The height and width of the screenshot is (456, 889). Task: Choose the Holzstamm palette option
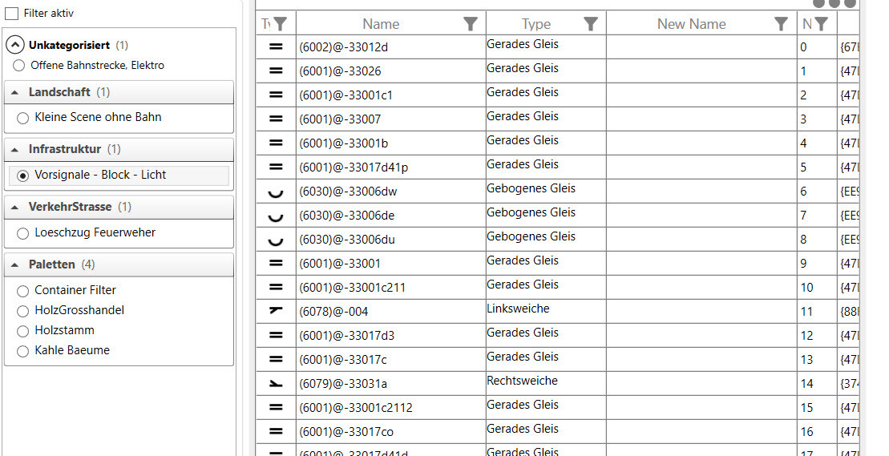coord(22,331)
